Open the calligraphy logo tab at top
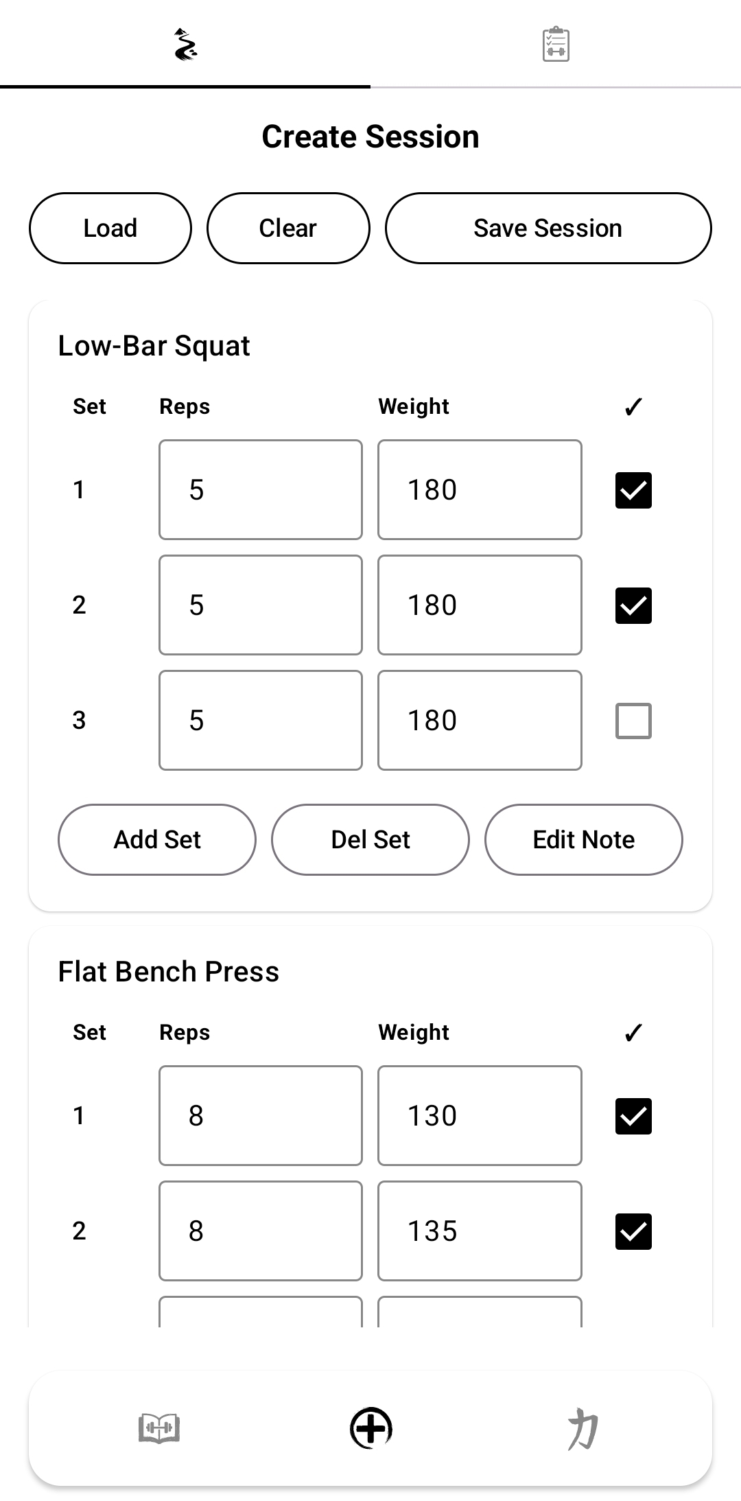The width and height of the screenshot is (741, 1501). tap(185, 45)
